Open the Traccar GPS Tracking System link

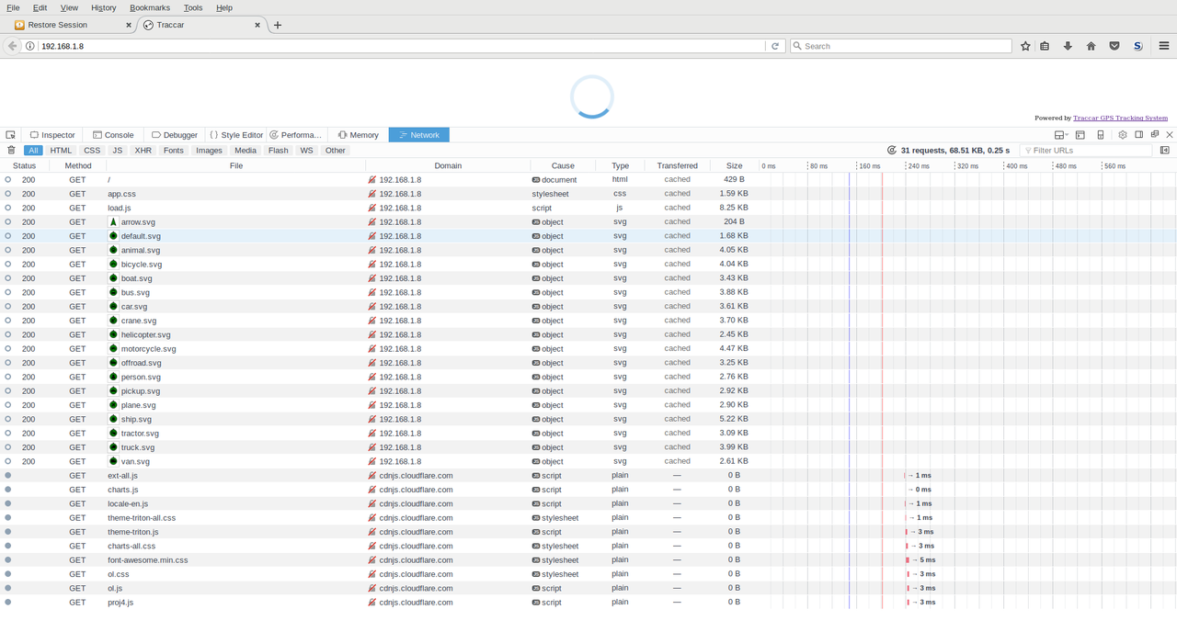[x=1120, y=118]
